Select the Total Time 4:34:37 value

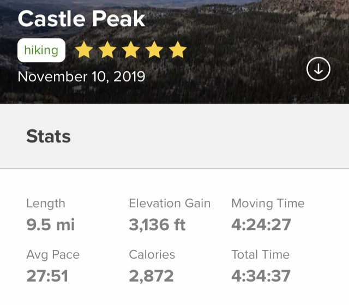261,276
